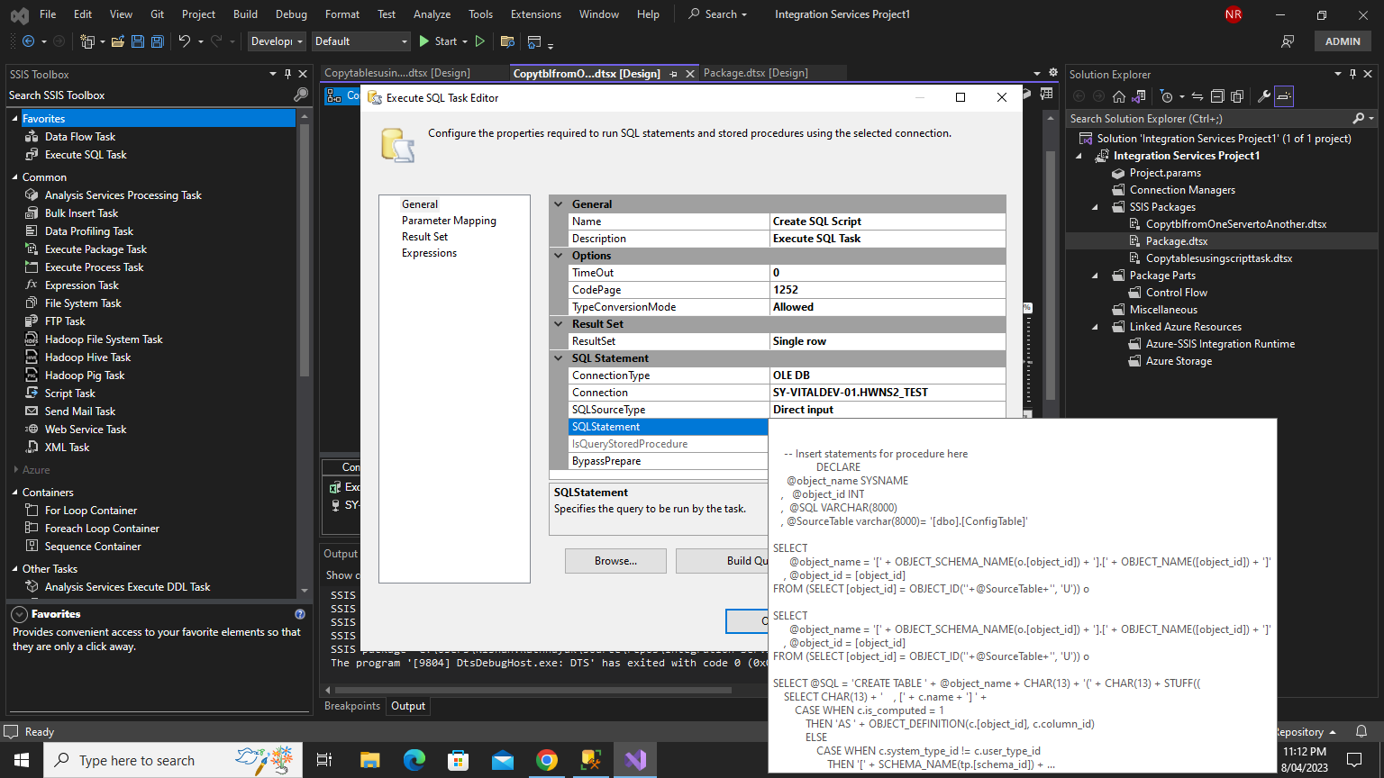Open Task View on the taskbar
Viewport: 1384px width, 778px height.
(x=324, y=760)
